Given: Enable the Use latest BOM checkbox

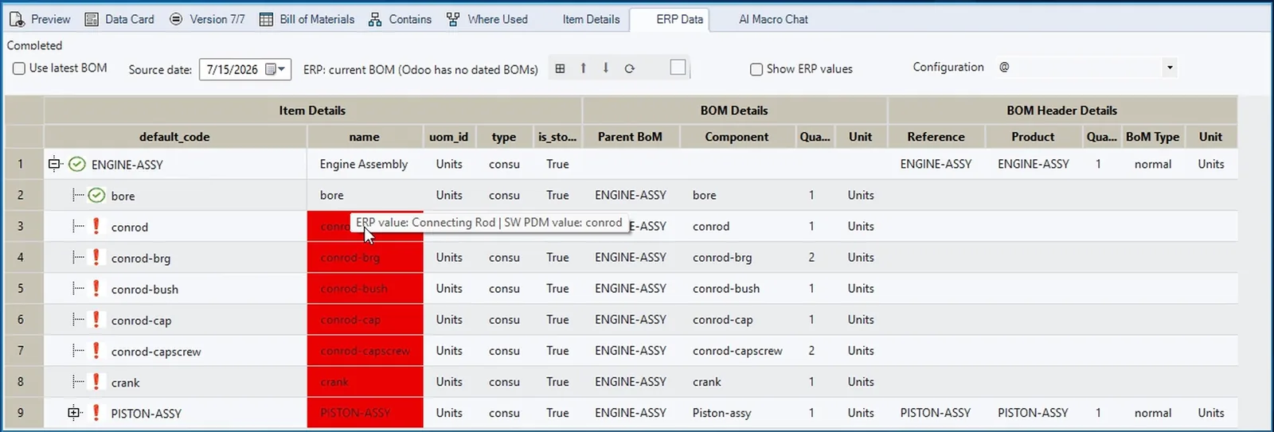Looking at the screenshot, I should tap(19, 68).
